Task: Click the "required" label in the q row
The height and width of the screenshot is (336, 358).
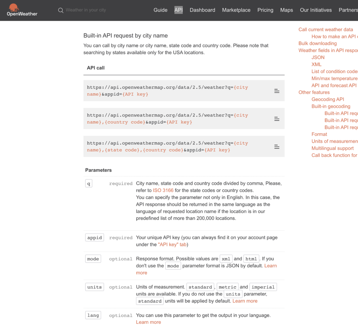Action: [x=121, y=184]
